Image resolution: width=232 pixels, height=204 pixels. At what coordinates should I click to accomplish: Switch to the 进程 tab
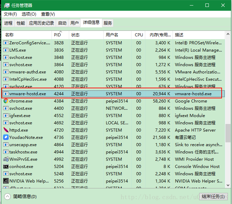click(8, 23)
